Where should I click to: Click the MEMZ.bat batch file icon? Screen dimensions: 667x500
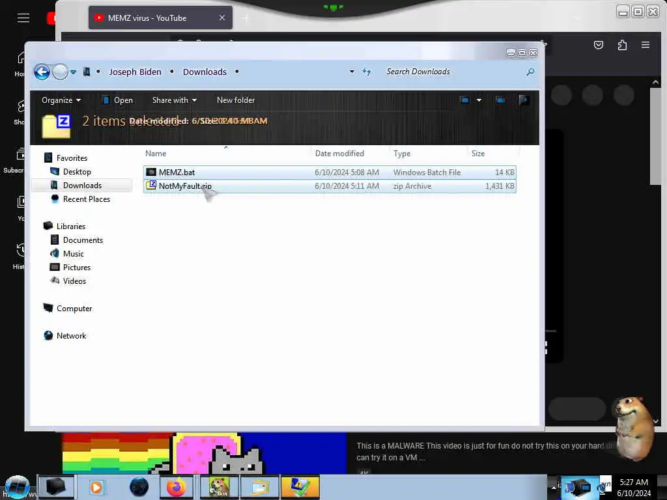[151, 172]
